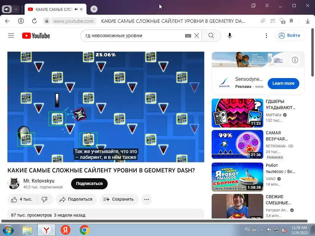Open the YouTube guide hamburger menu
The width and height of the screenshot is (315, 236).
[x=11, y=36]
